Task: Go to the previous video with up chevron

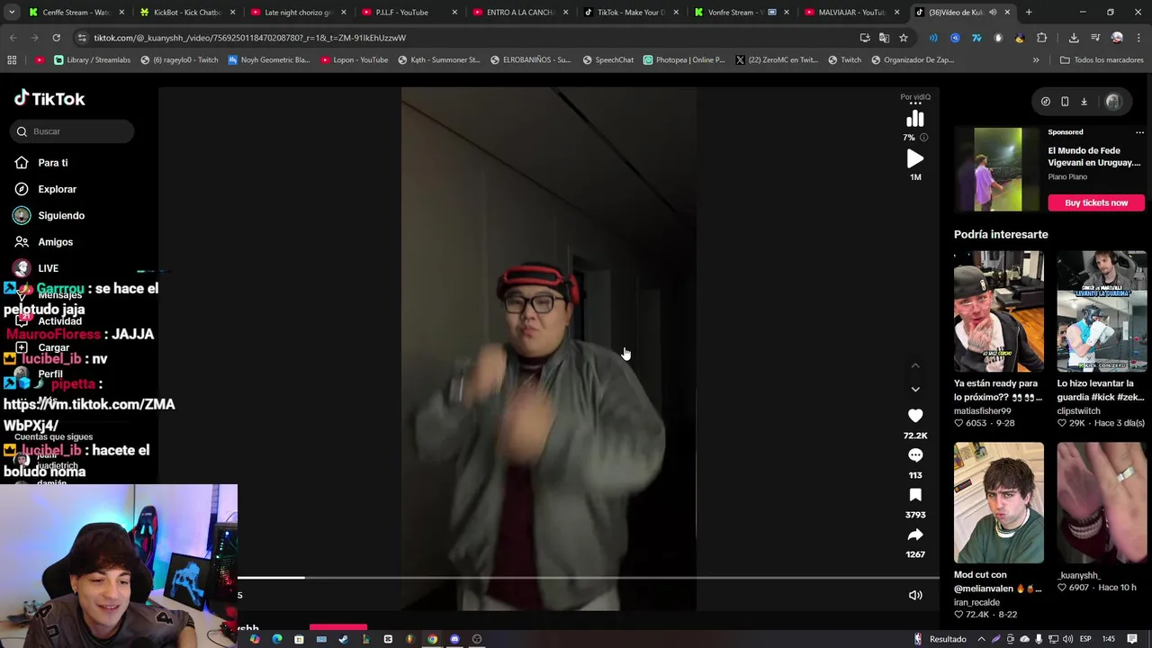Action: 915,365
